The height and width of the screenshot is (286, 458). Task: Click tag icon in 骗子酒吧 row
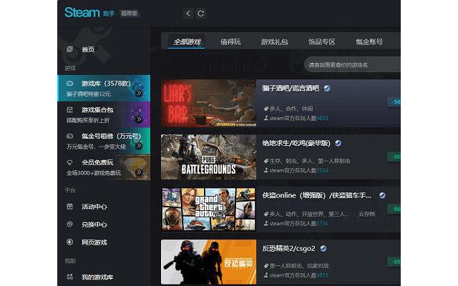[265, 109]
